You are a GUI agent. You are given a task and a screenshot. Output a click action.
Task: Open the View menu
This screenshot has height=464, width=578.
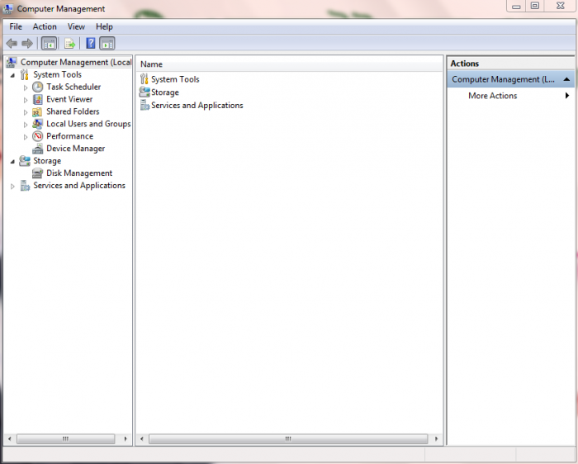76,26
